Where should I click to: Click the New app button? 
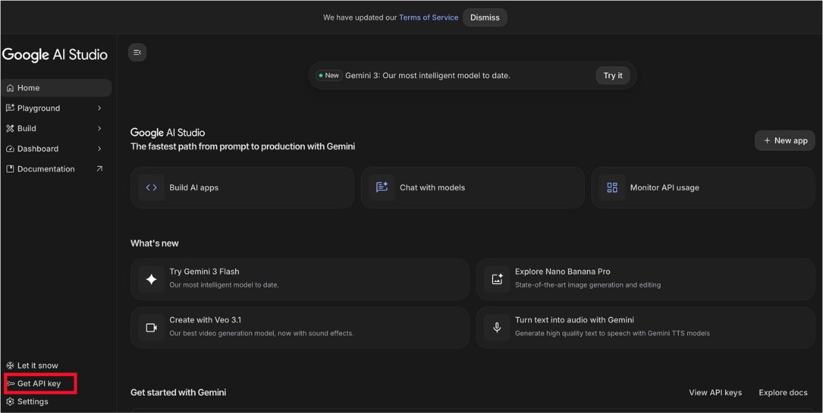(x=785, y=141)
